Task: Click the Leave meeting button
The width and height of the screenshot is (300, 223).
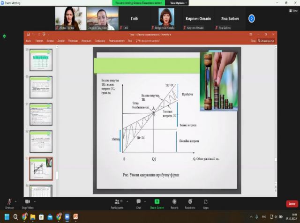Action: tap(292, 204)
